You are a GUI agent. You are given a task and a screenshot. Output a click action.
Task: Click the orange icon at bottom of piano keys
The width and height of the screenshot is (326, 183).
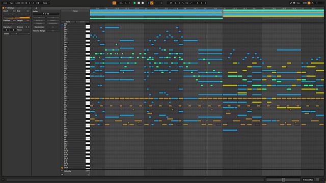coord(62,168)
